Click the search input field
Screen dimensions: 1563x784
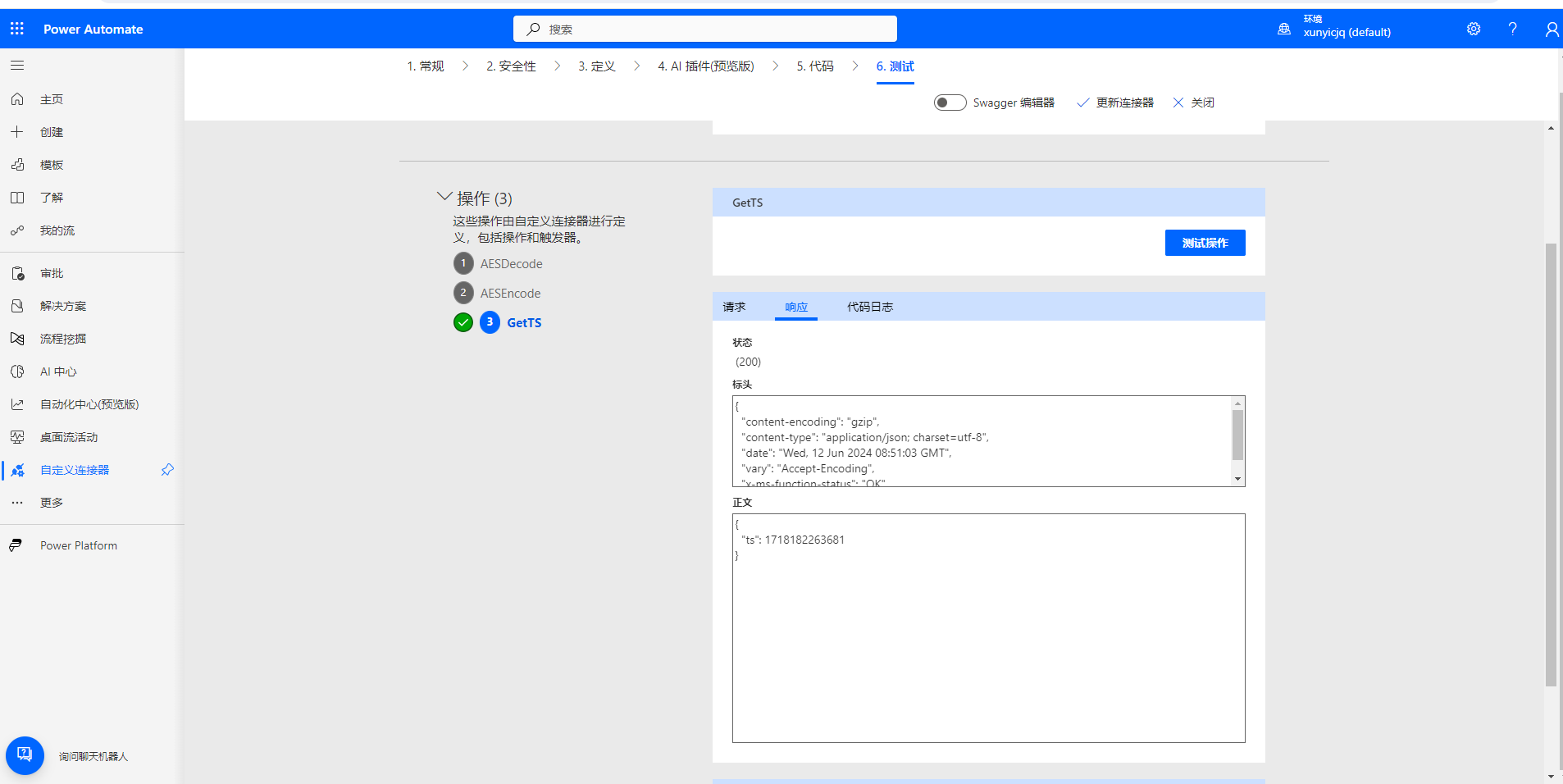point(705,29)
